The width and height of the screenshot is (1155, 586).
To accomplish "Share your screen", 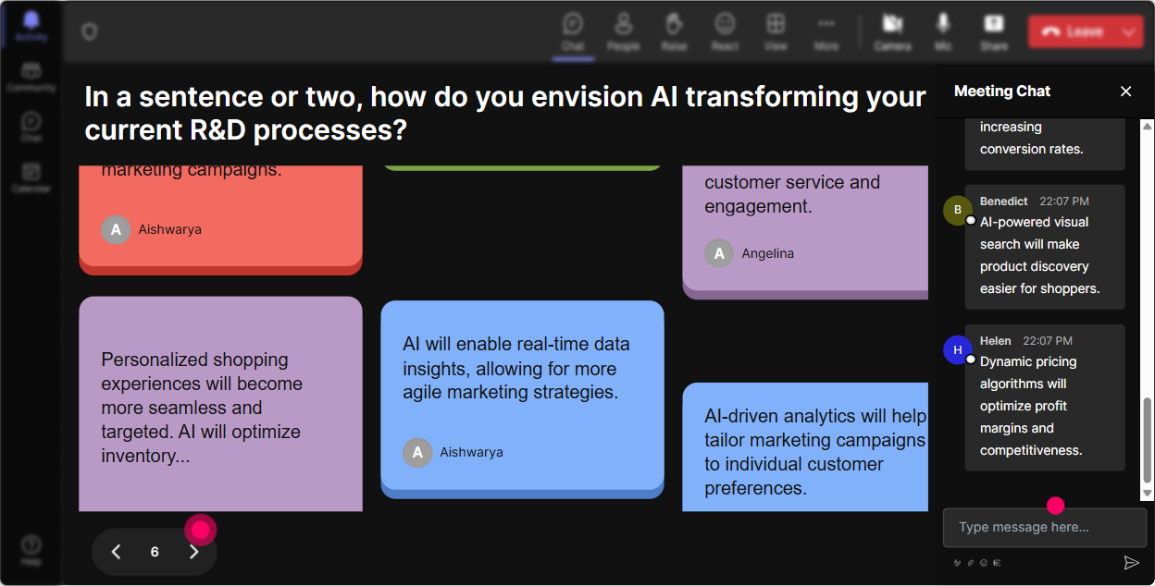I will [x=994, y=31].
